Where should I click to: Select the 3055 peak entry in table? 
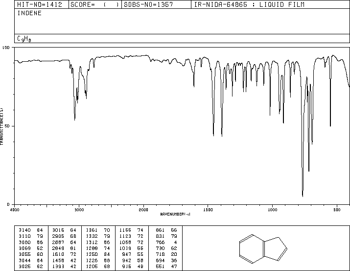(31, 254)
